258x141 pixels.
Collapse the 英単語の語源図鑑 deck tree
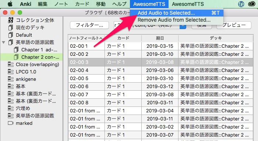4,42
